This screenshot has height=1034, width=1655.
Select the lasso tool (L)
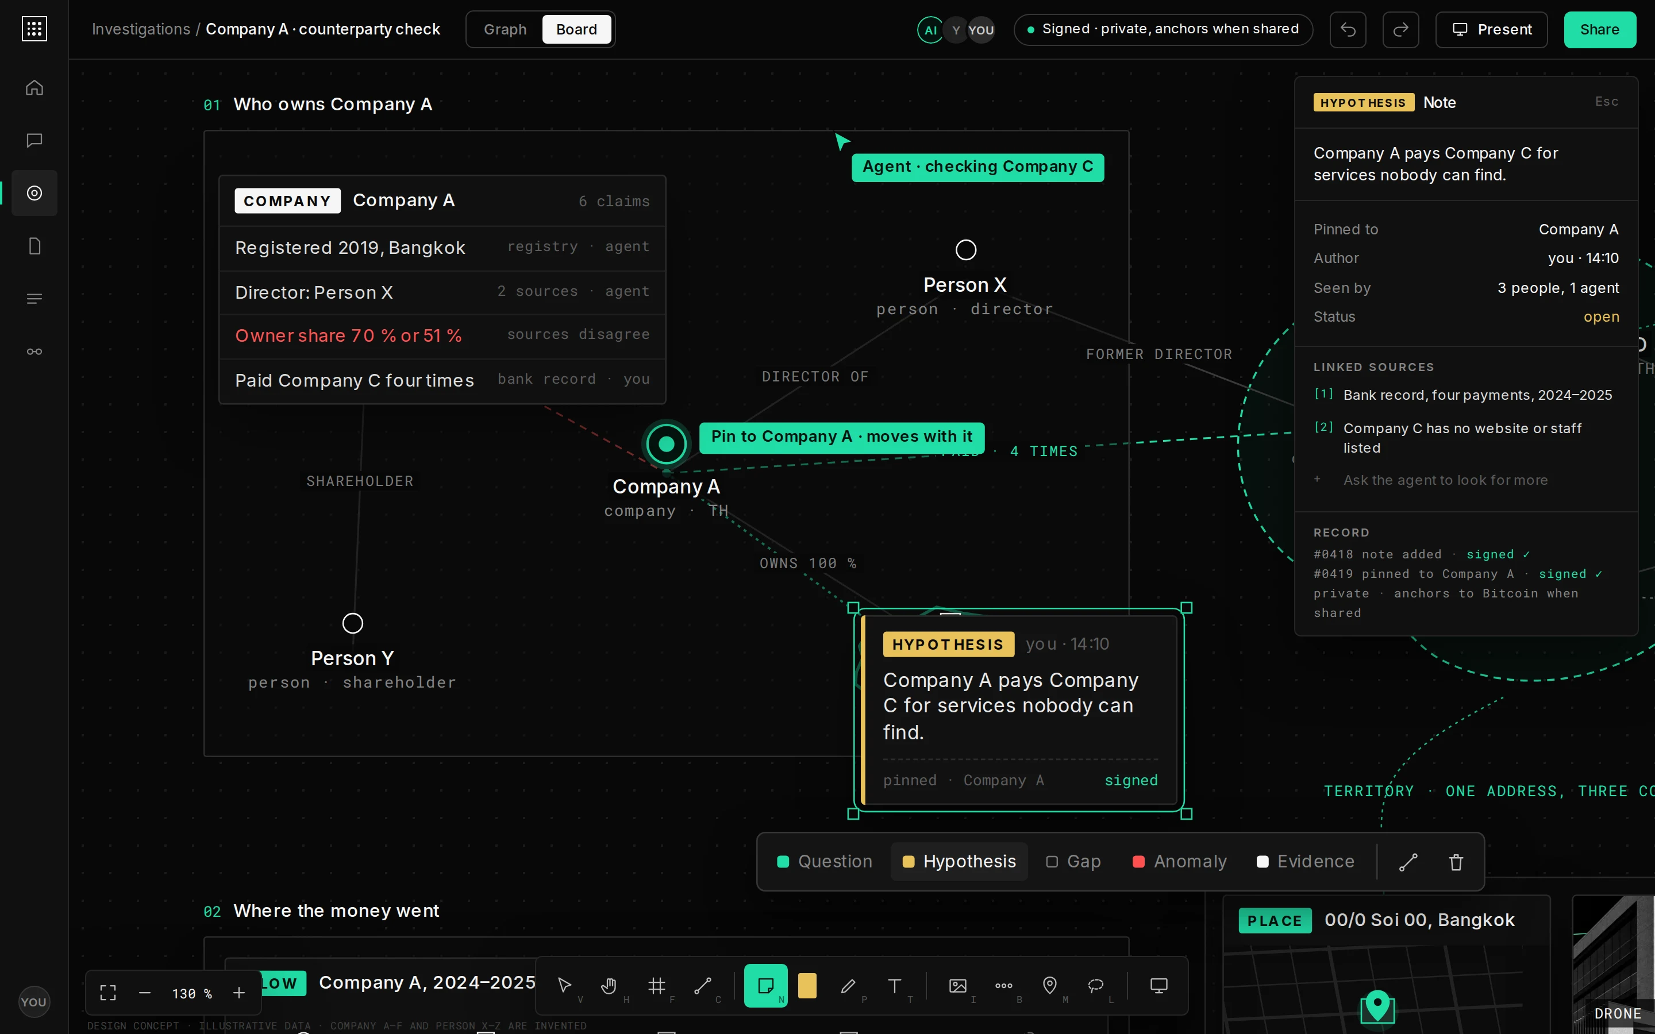pos(1096,985)
